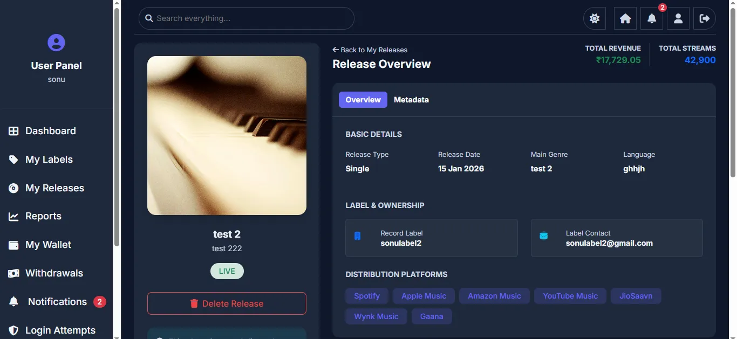The image size is (737, 339).
Task: Select the Wynk Music platform chip
Action: (376, 316)
